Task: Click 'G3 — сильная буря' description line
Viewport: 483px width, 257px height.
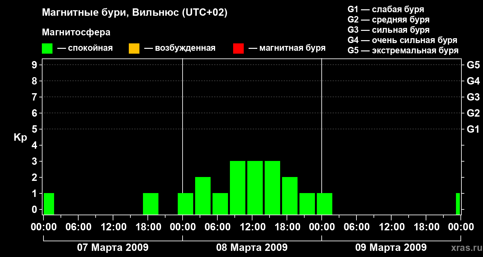Action: 389,30
